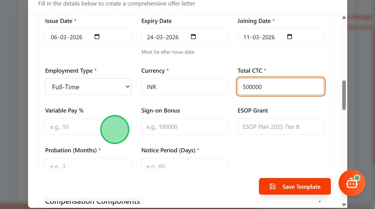Select the Sign-on Bonus input field

[x=184, y=127]
